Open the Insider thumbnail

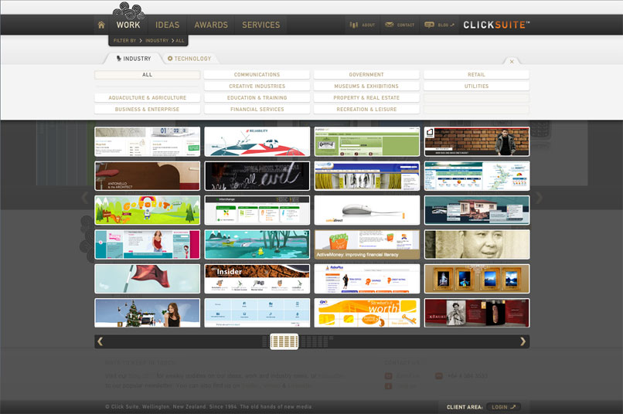(x=257, y=279)
